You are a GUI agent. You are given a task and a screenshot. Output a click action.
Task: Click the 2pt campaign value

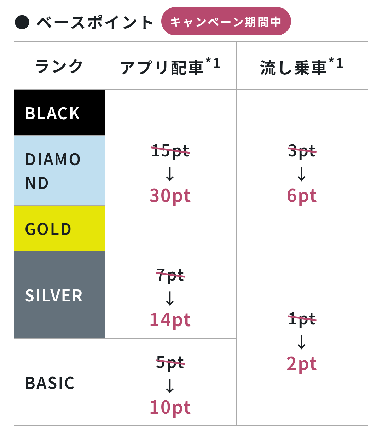point(302,364)
